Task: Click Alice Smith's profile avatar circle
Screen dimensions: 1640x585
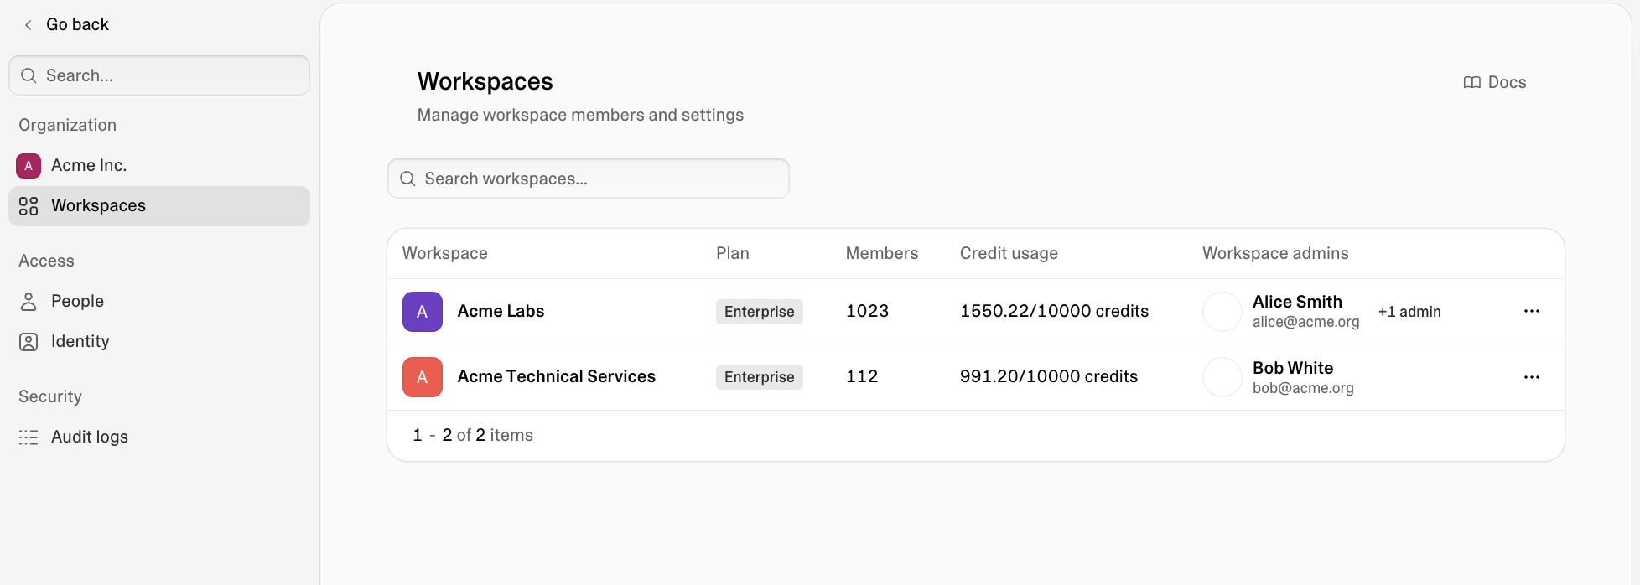Action: point(1222,312)
